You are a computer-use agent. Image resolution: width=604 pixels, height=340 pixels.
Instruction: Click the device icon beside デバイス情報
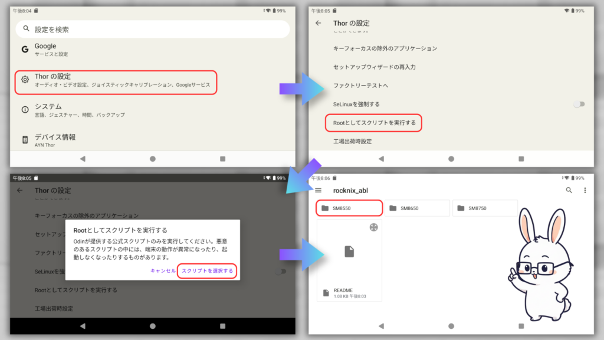(x=25, y=139)
